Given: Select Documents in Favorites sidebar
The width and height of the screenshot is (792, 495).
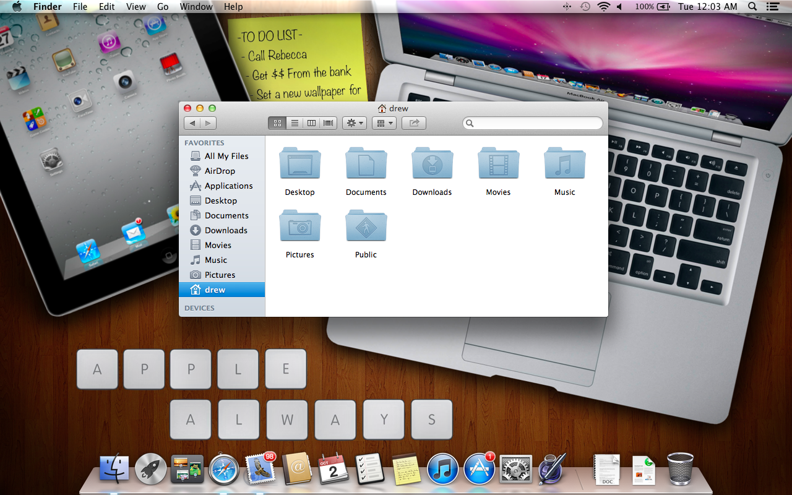Looking at the screenshot, I should pyautogui.click(x=222, y=215).
